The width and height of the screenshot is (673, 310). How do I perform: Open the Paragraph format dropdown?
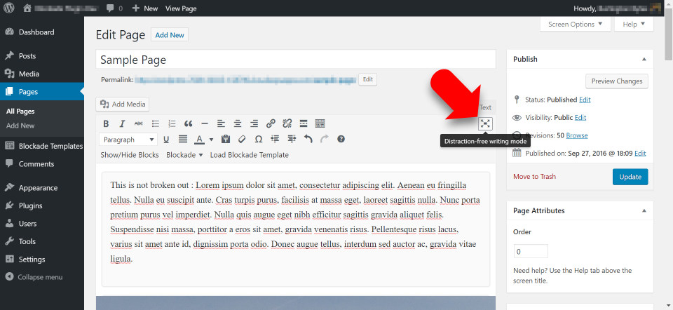point(128,140)
